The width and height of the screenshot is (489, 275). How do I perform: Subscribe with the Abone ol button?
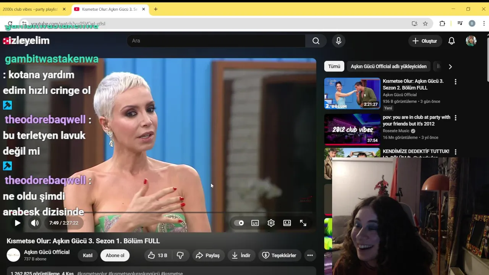(115, 255)
